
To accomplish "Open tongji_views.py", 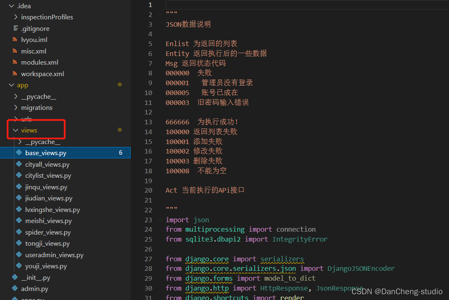I will tap(47, 244).
